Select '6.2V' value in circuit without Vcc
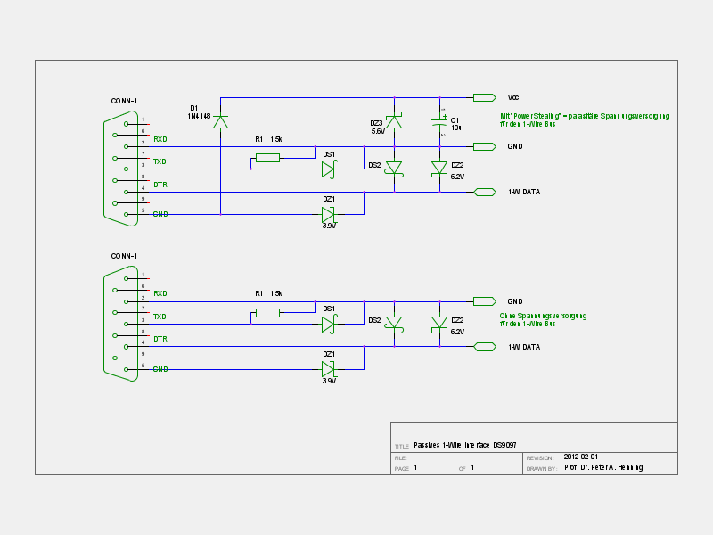 pos(457,332)
